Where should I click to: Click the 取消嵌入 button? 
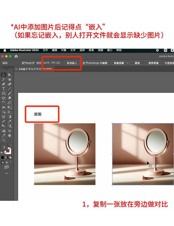coord(72,63)
